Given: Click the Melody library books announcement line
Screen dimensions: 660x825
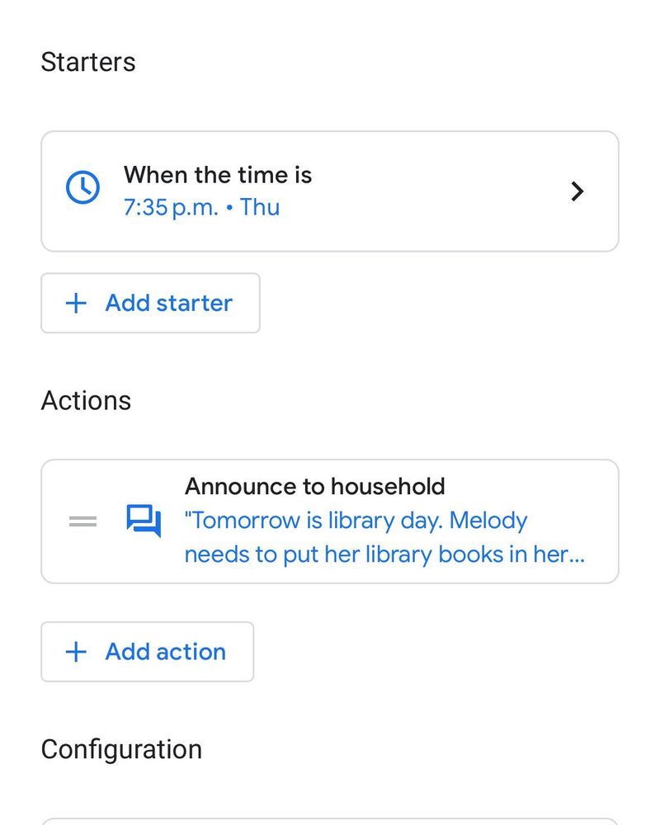Looking at the screenshot, I should coord(384,554).
